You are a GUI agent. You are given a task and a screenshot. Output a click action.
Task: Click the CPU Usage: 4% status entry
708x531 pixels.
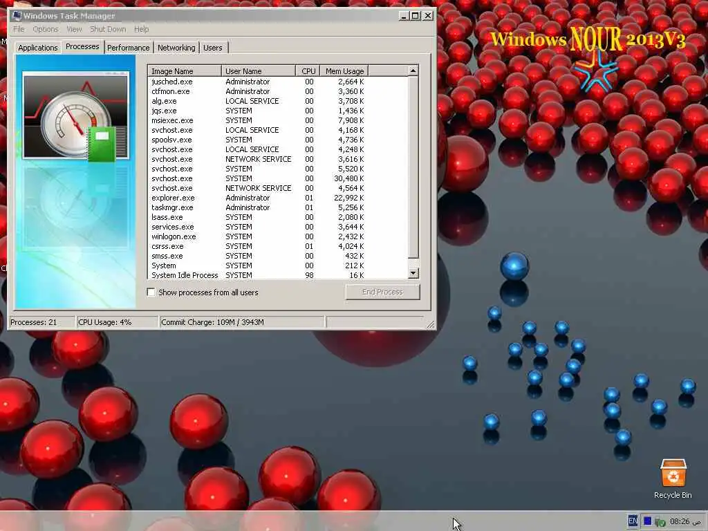118,322
